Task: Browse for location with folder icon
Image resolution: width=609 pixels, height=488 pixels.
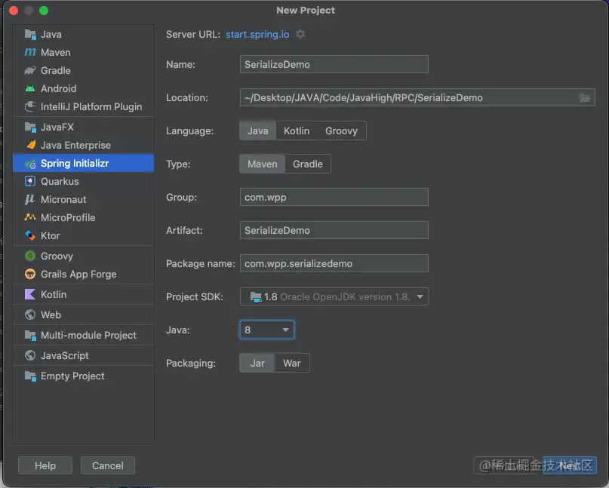Action: (x=585, y=98)
